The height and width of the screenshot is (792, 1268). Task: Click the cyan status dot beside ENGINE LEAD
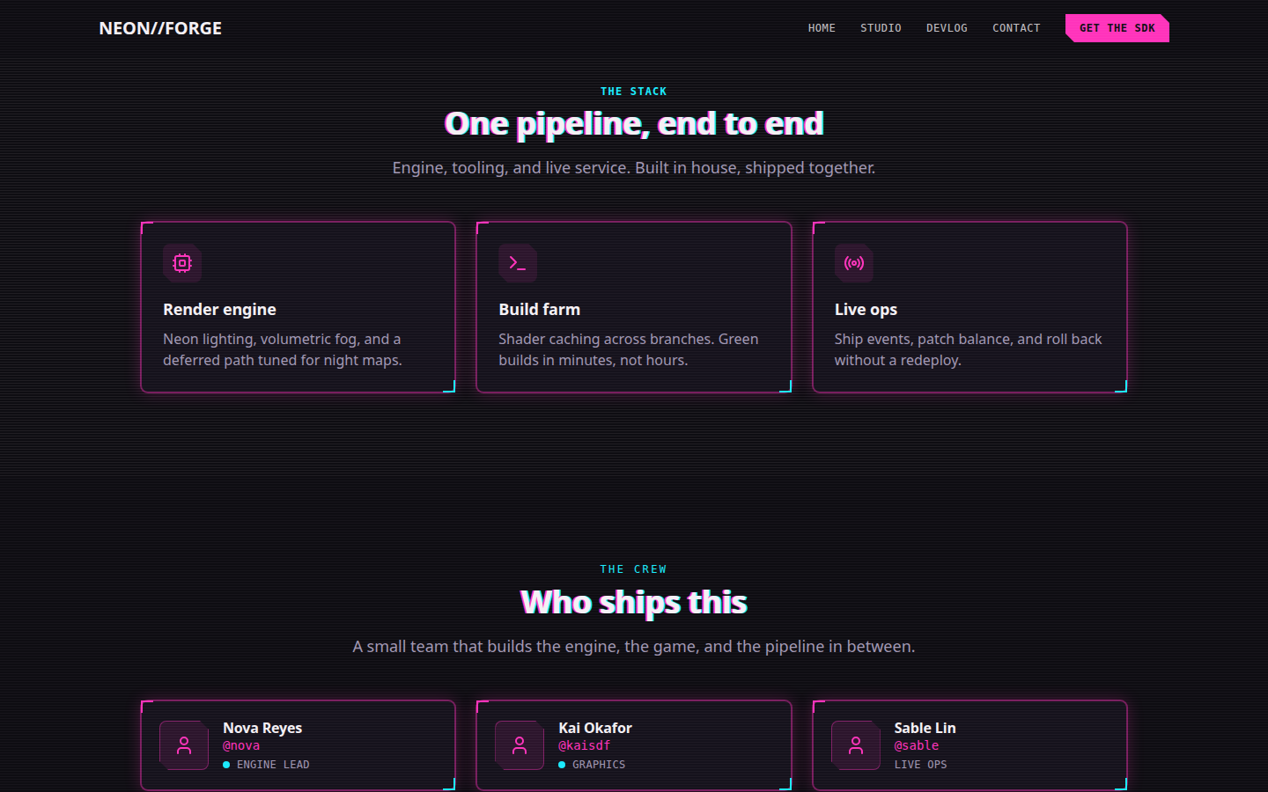pyautogui.click(x=226, y=765)
